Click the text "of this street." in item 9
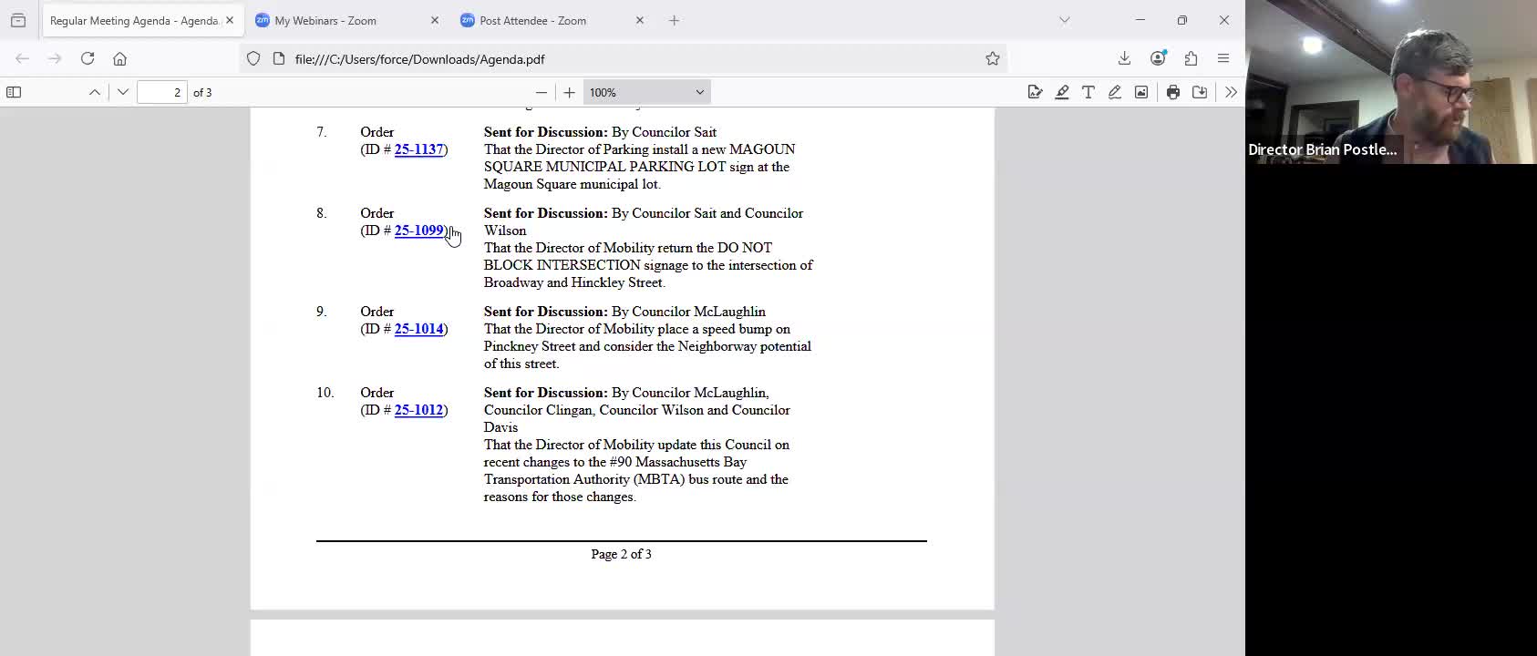The height and width of the screenshot is (656, 1537). coord(521,364)
